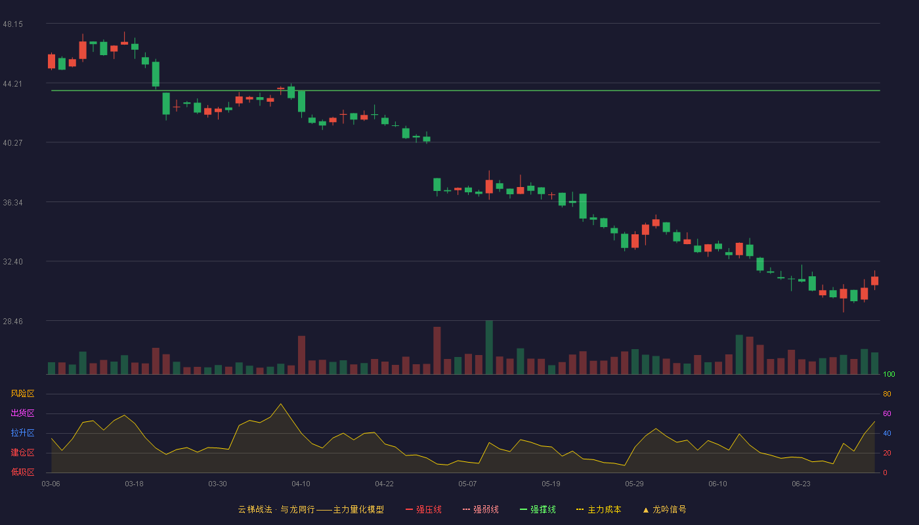Toggle the 龙吟信号 triangle legend entry

click(x=664, y=509)
